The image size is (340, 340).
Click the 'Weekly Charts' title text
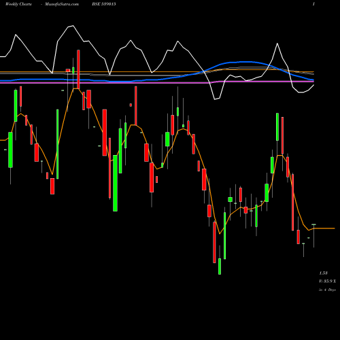coord(18,4)
